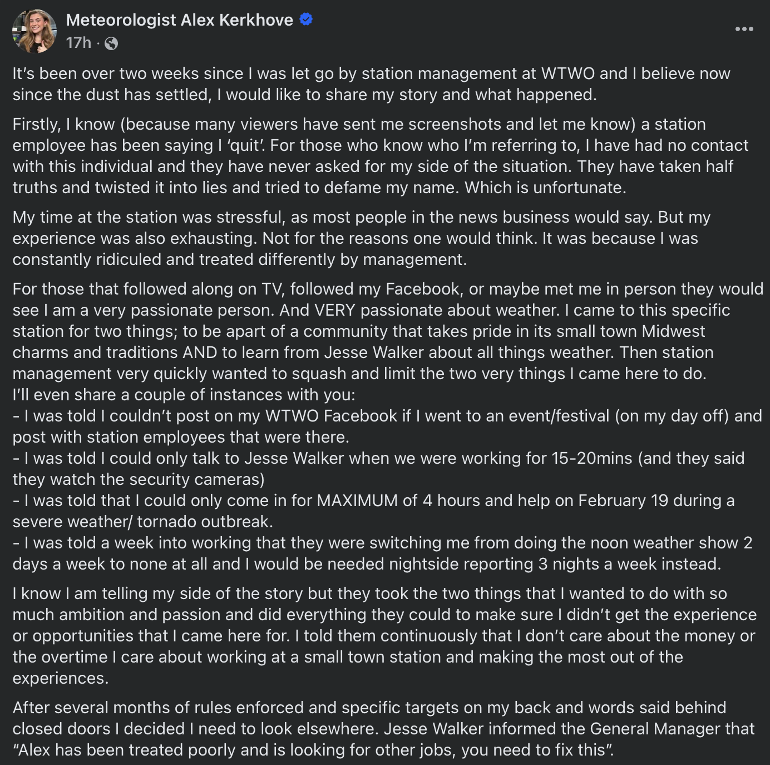The width and height of the screenshot is (770, 765).
Task: Click the paragraph starting "My time at the station"
Action: click(x=362, y=238)
